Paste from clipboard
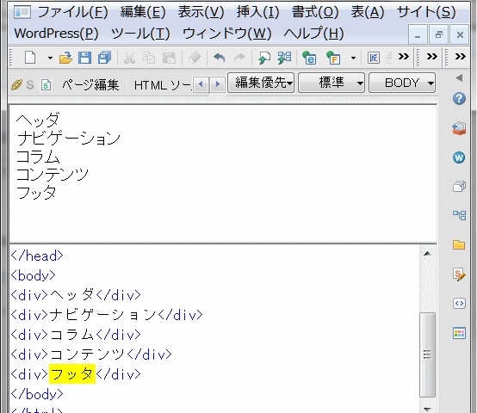This screenshot has width=477, height=413. click(x=169, y=58)
